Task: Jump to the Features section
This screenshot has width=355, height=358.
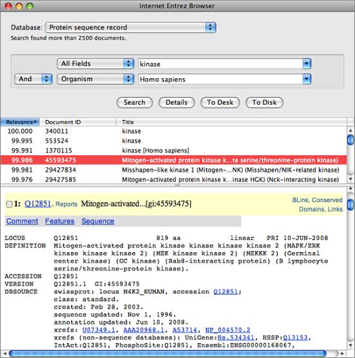Action: pyautogui.click(x=60, y=221)
